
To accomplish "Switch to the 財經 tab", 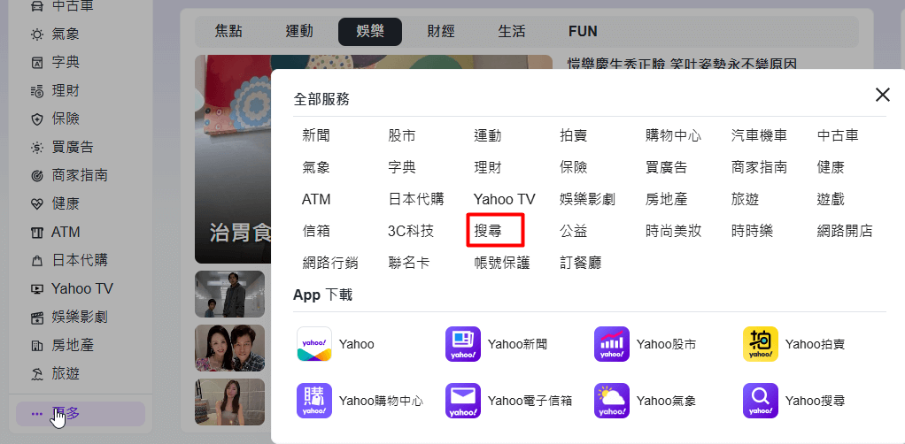I will [441, 31].
